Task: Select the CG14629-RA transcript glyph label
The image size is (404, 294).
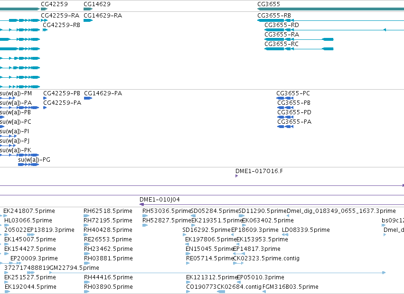Action: [x=103, y=16]
